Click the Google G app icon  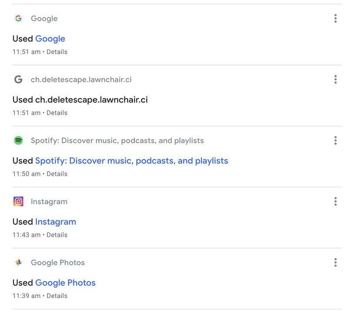19,18
